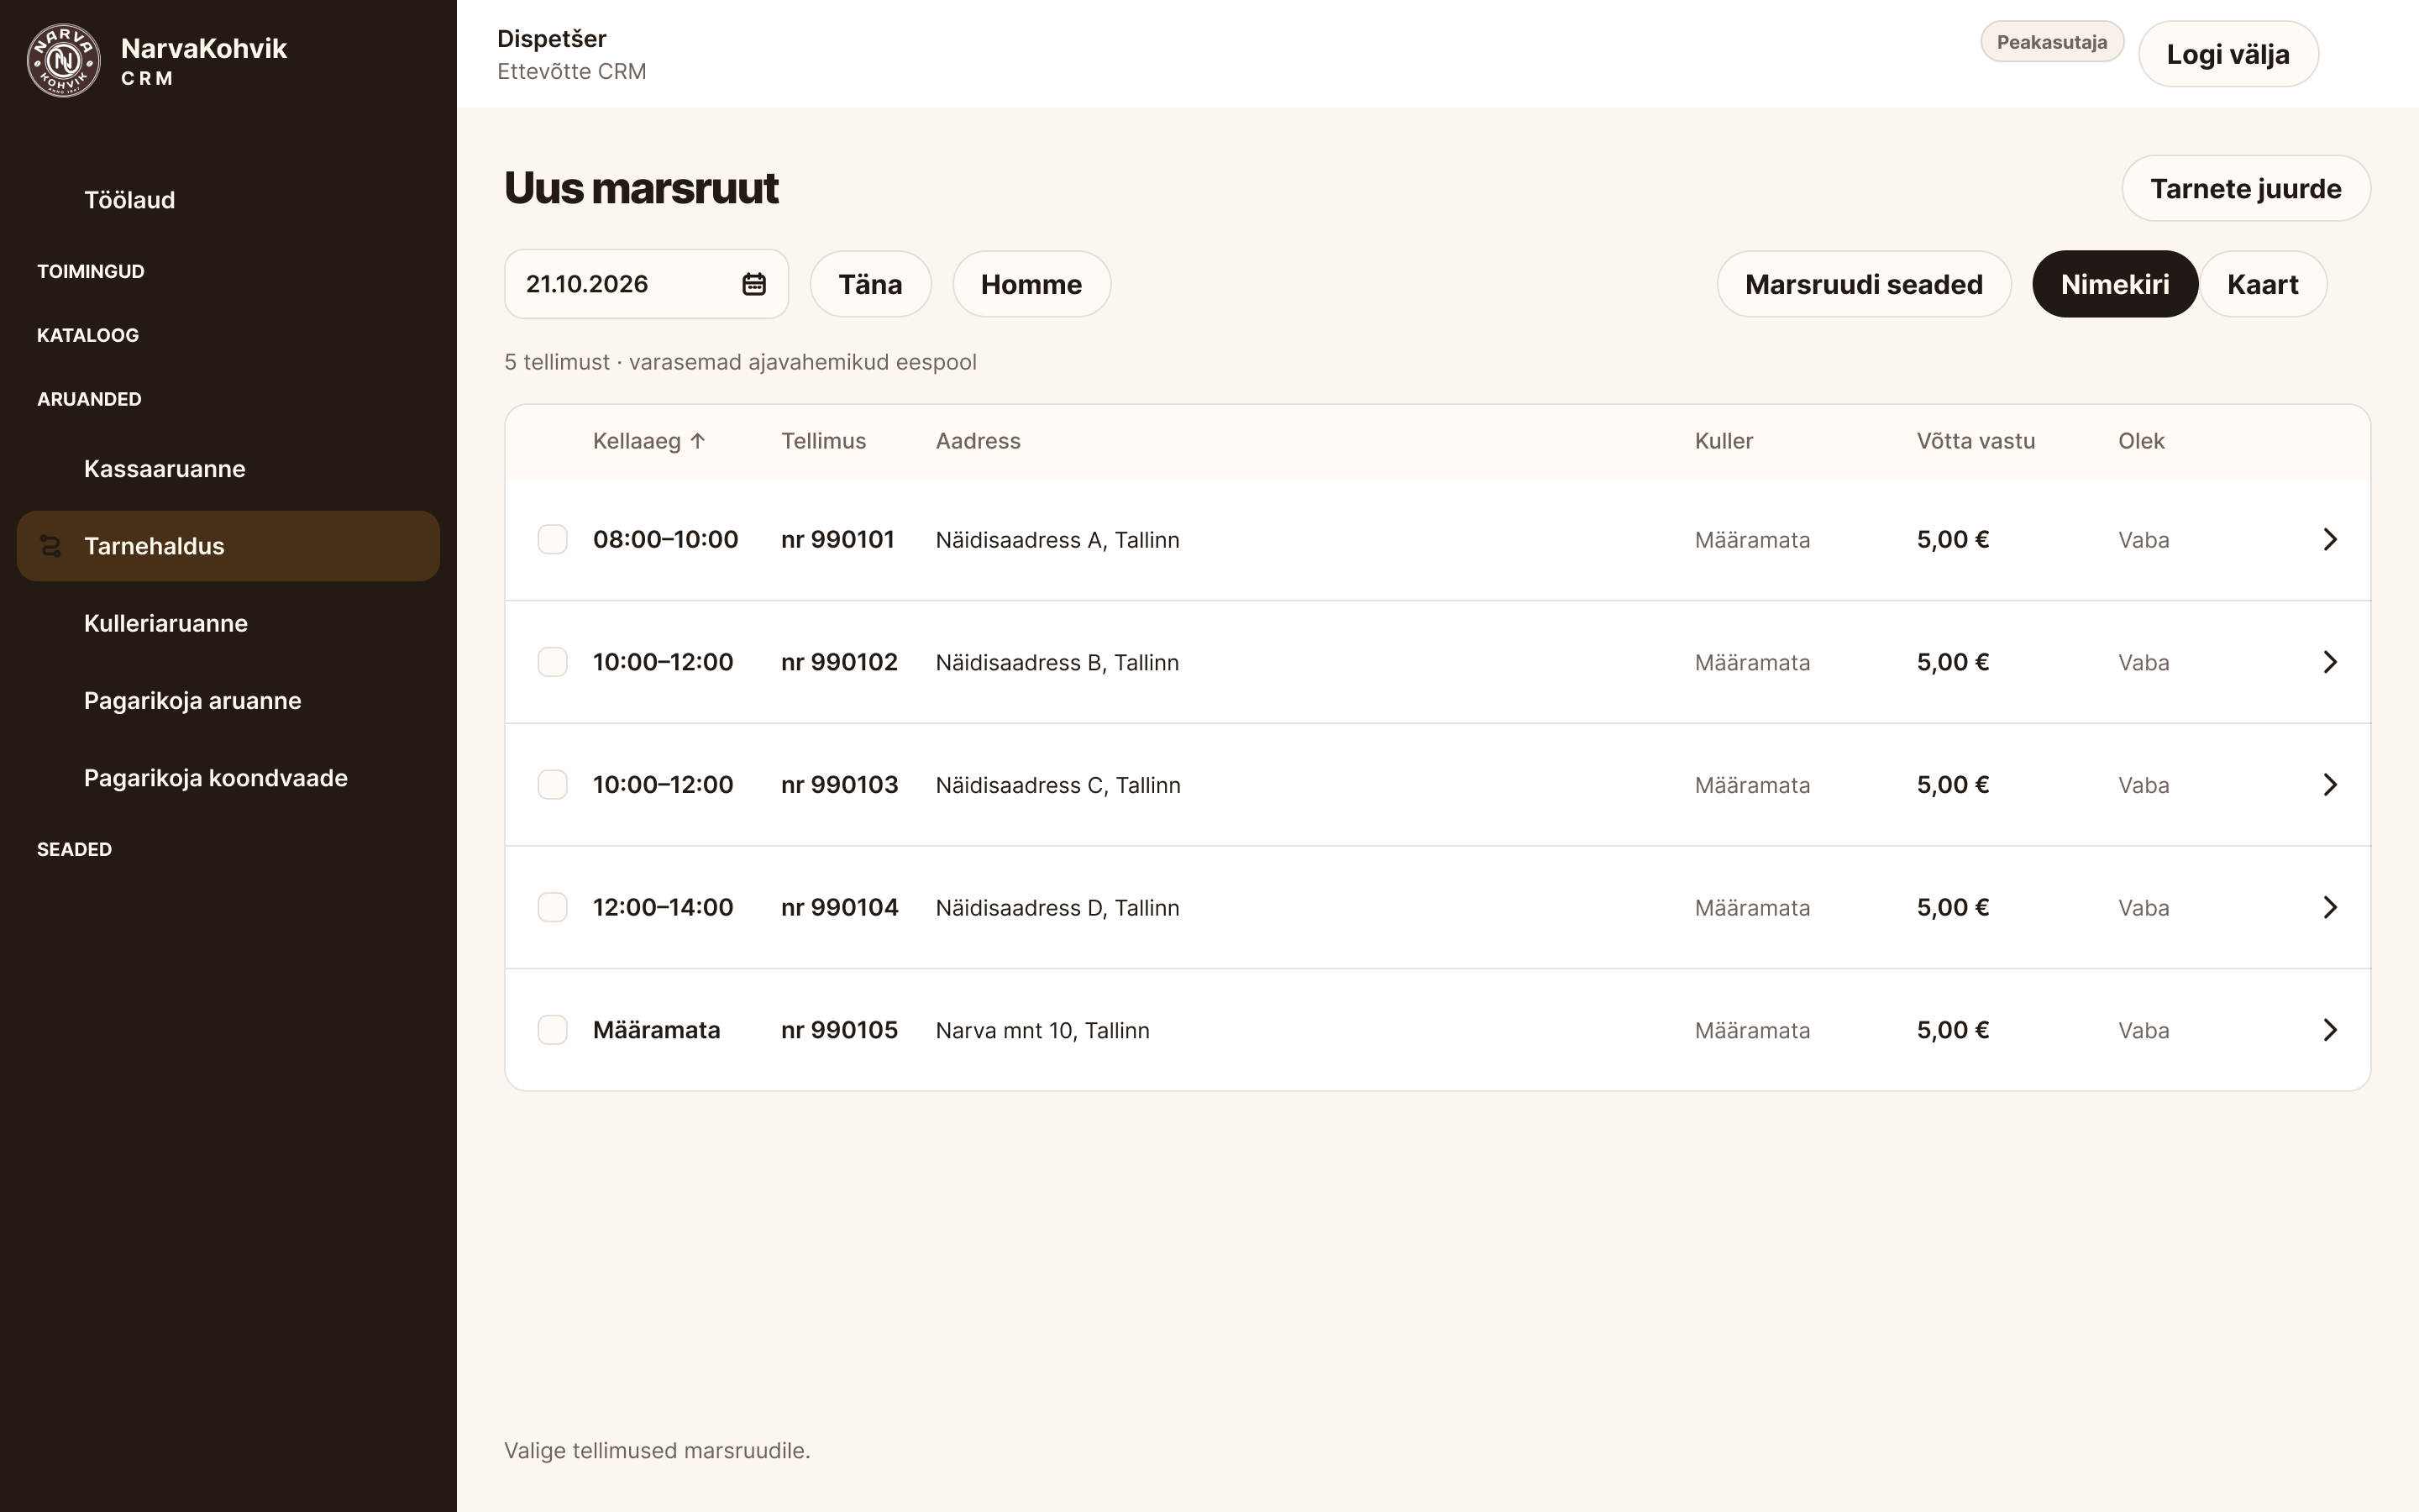Expand the Narva mnt 10 row chevron
2419x1512 pixels.
pos(2330,1030)
